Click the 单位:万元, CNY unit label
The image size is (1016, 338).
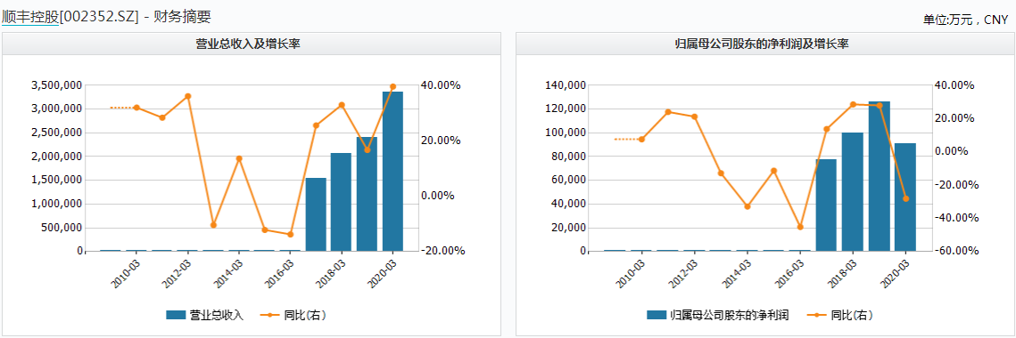966,20
